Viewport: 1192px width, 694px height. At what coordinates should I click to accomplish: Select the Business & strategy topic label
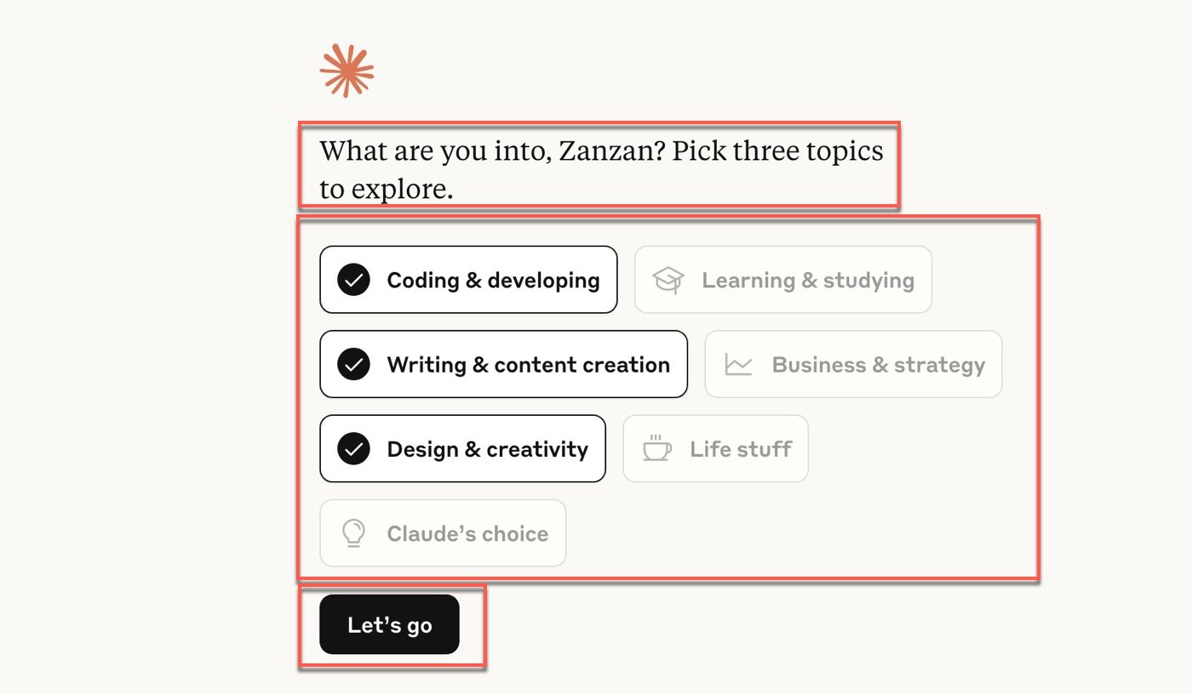[878, 365]
